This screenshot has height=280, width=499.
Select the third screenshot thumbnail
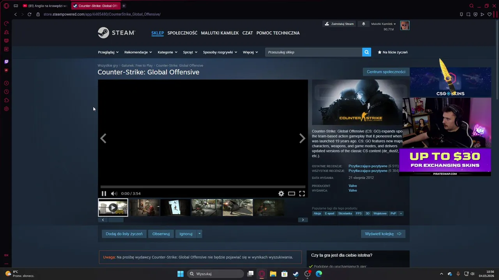click(206, 207)
